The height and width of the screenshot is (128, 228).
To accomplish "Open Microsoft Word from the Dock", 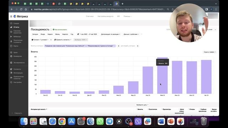I will point(161,121).
